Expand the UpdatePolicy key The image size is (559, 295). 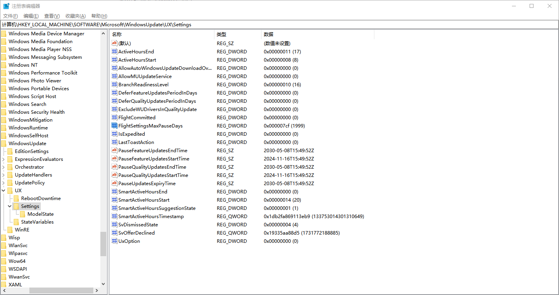click(4, 183)
